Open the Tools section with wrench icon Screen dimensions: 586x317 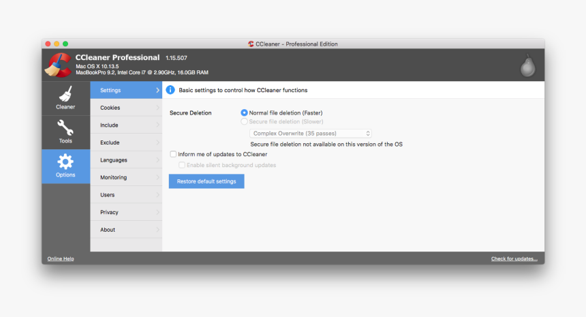[x=65, y=132]
